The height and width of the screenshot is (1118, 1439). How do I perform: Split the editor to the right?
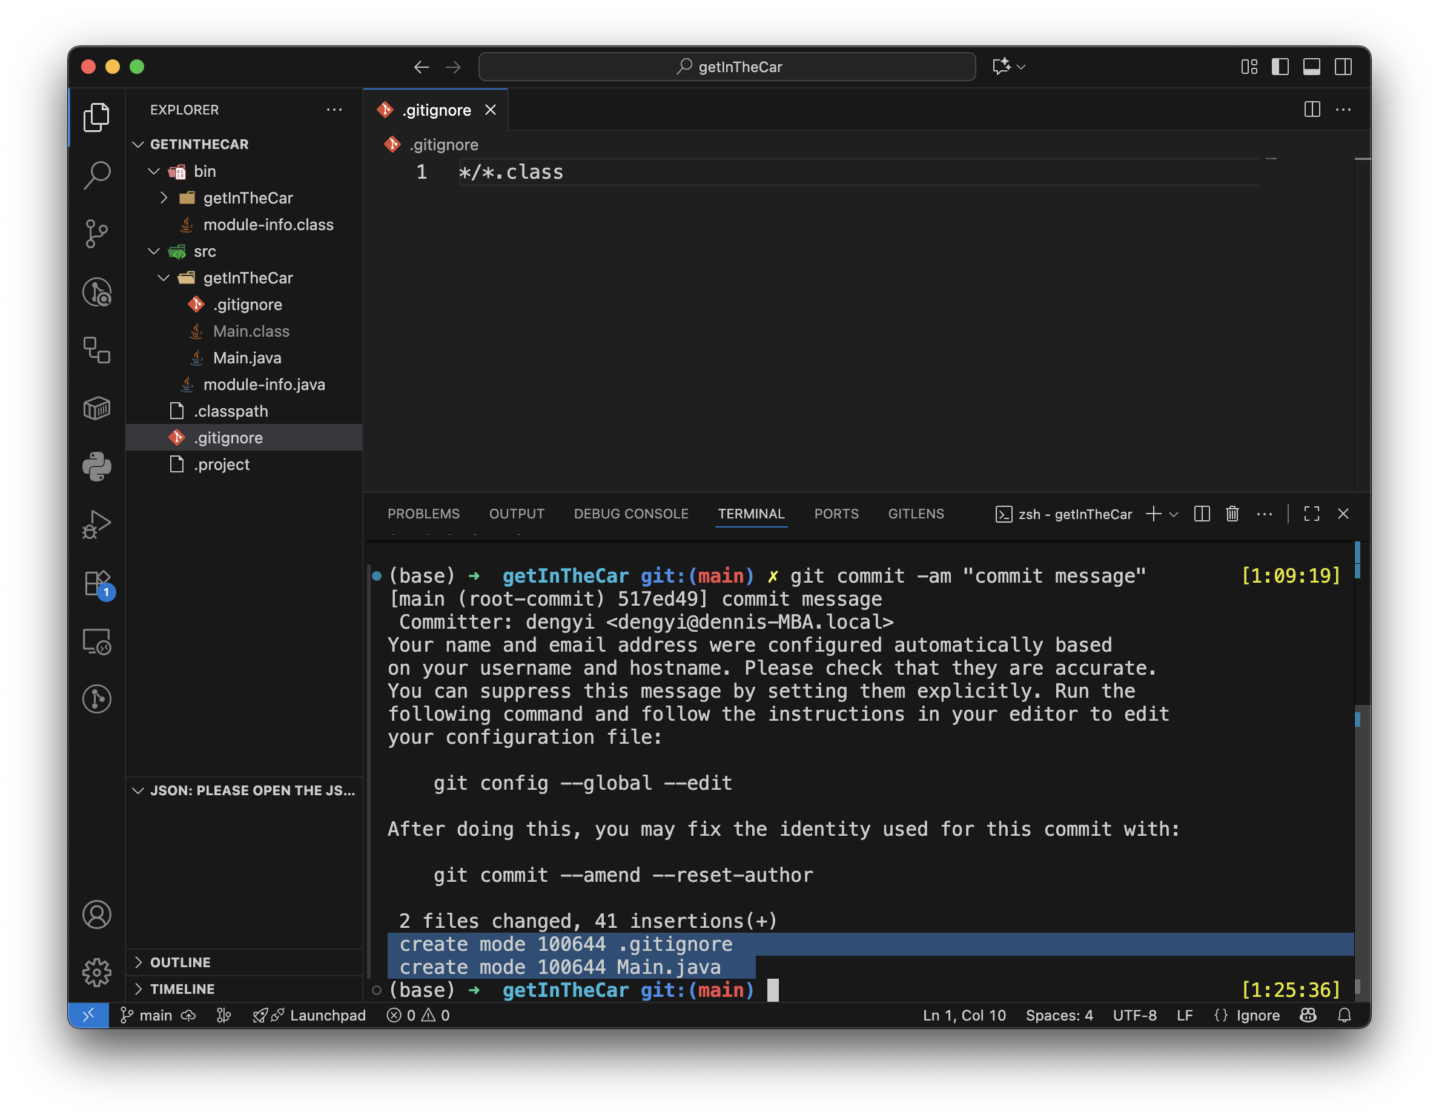pyautogui.click(x=1312, y=110)
